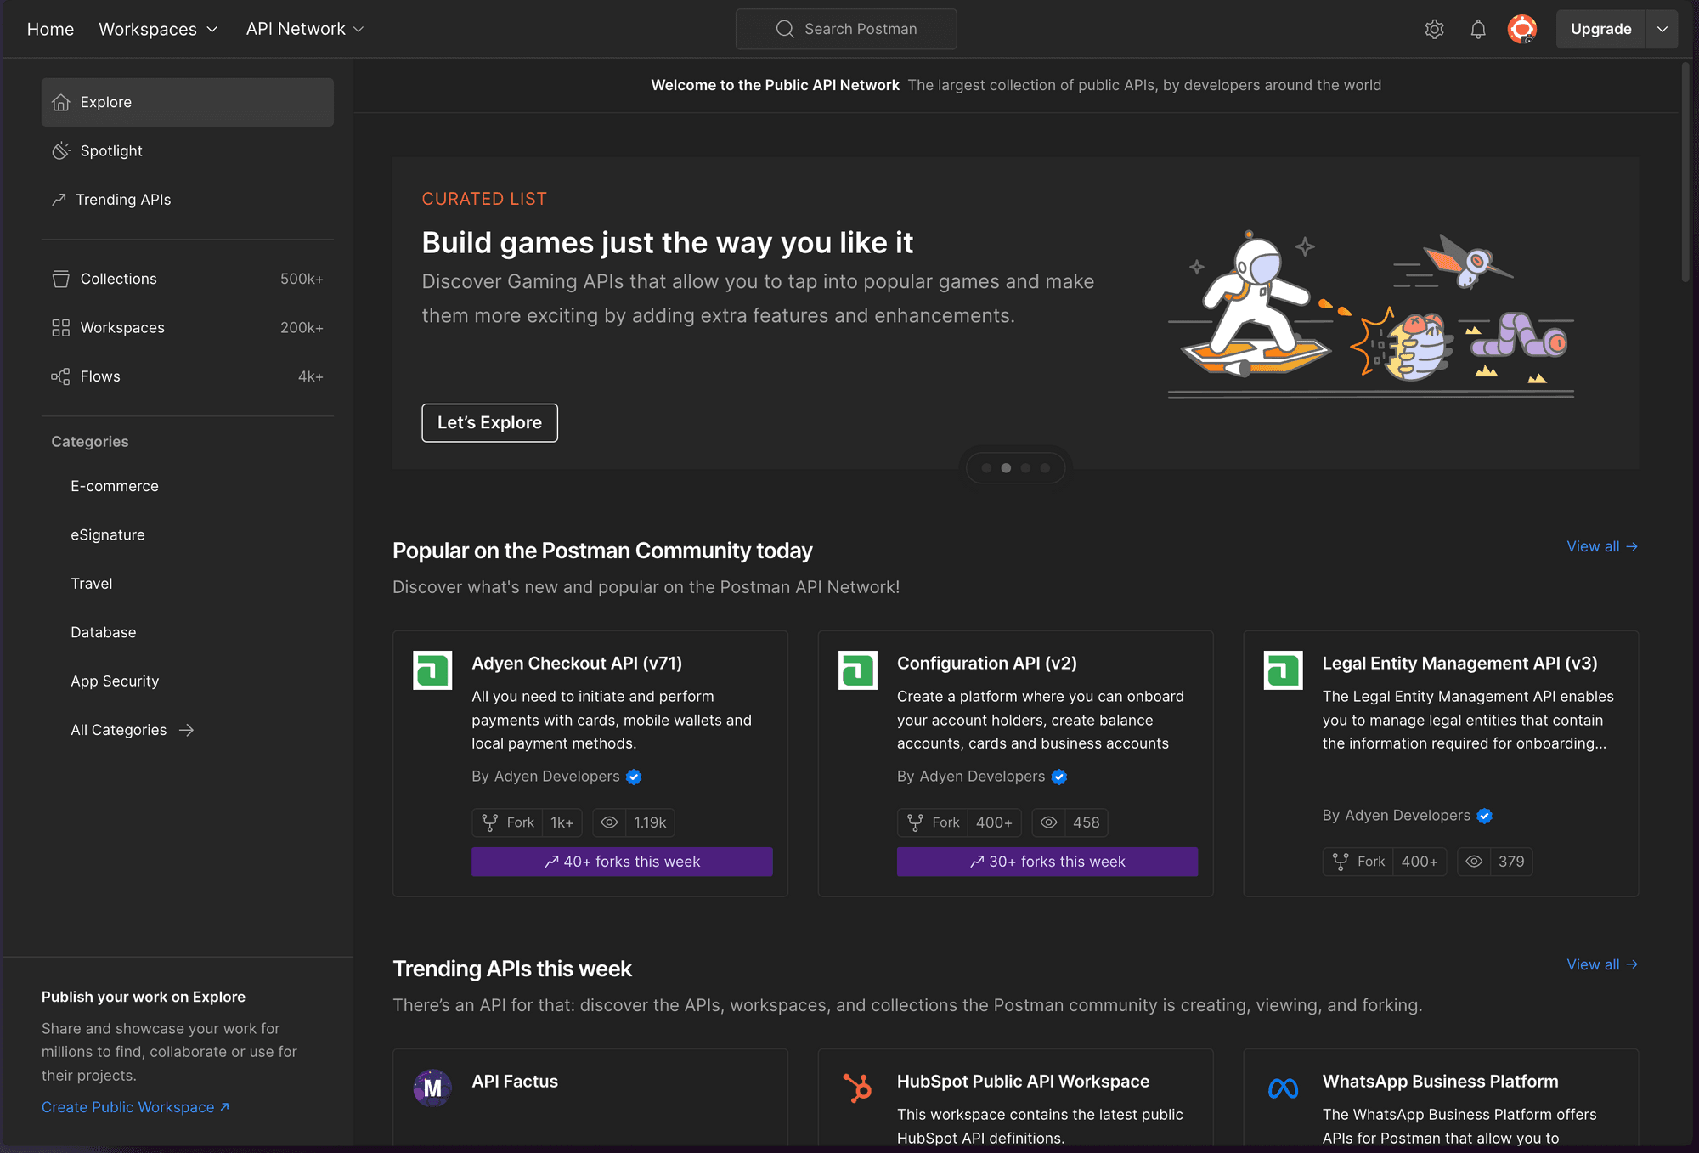The image size is (1699, 1153).
Task: Expand the API Network dropdown
Action: click(304, 29)
